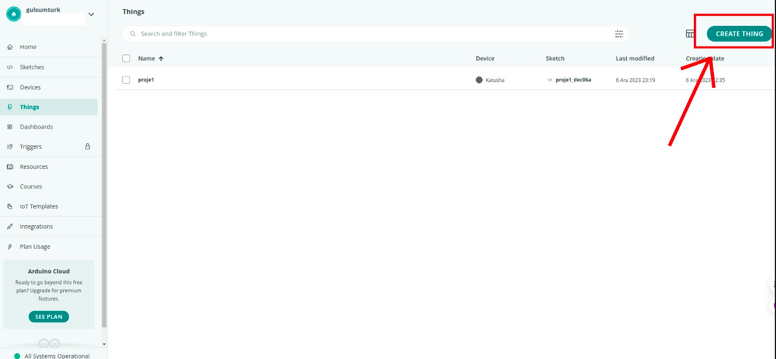
Task: Click the Home house icon in sidebar
Action: (10, 47)
